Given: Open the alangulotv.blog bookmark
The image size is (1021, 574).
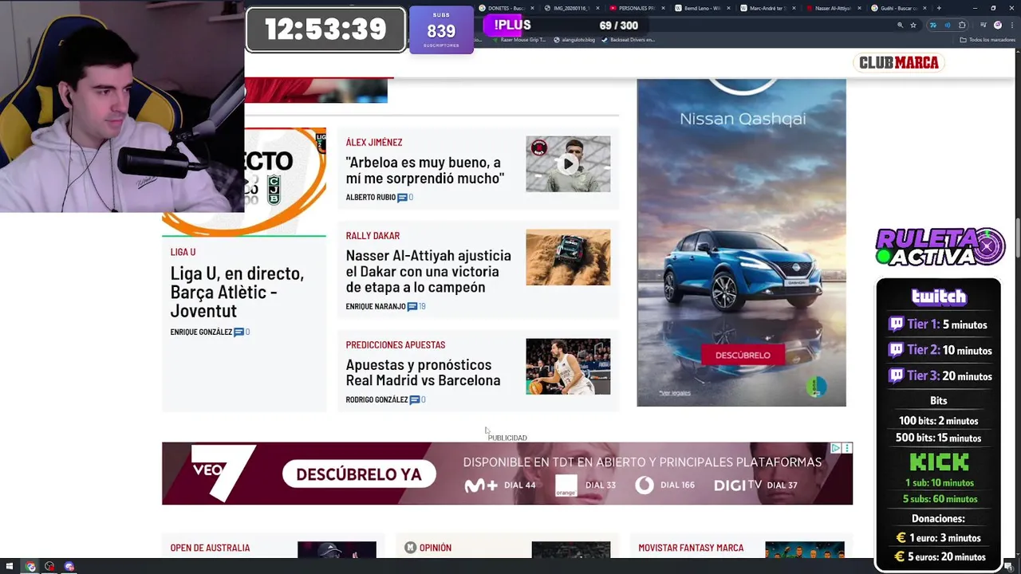Looking at the screenshot, I should coord(574,40).
